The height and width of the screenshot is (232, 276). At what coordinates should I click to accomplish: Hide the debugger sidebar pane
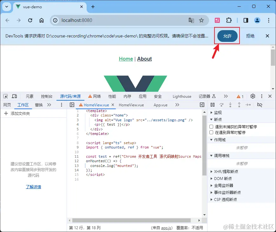(202, 105)
